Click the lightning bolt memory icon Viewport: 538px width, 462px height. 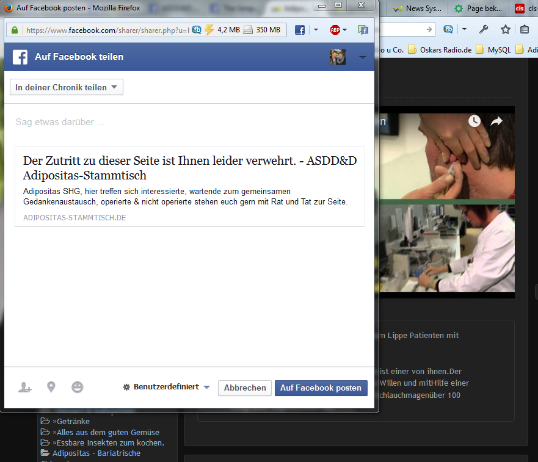click(209, 30)
